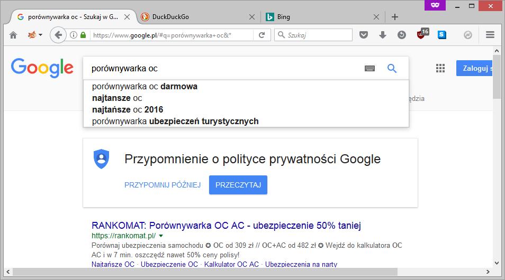505x280 pixels.
Task: Click the Google logo
Action: pyautogui.click(x=42, y=68)
